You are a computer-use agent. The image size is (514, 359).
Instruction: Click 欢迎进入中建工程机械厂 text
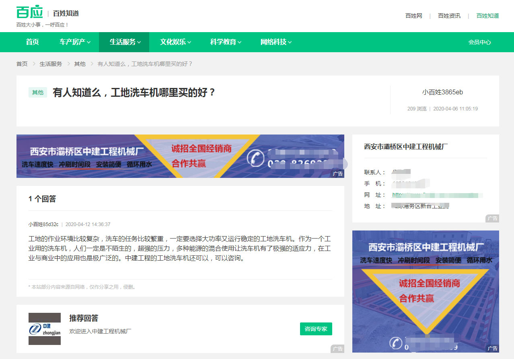100,331
